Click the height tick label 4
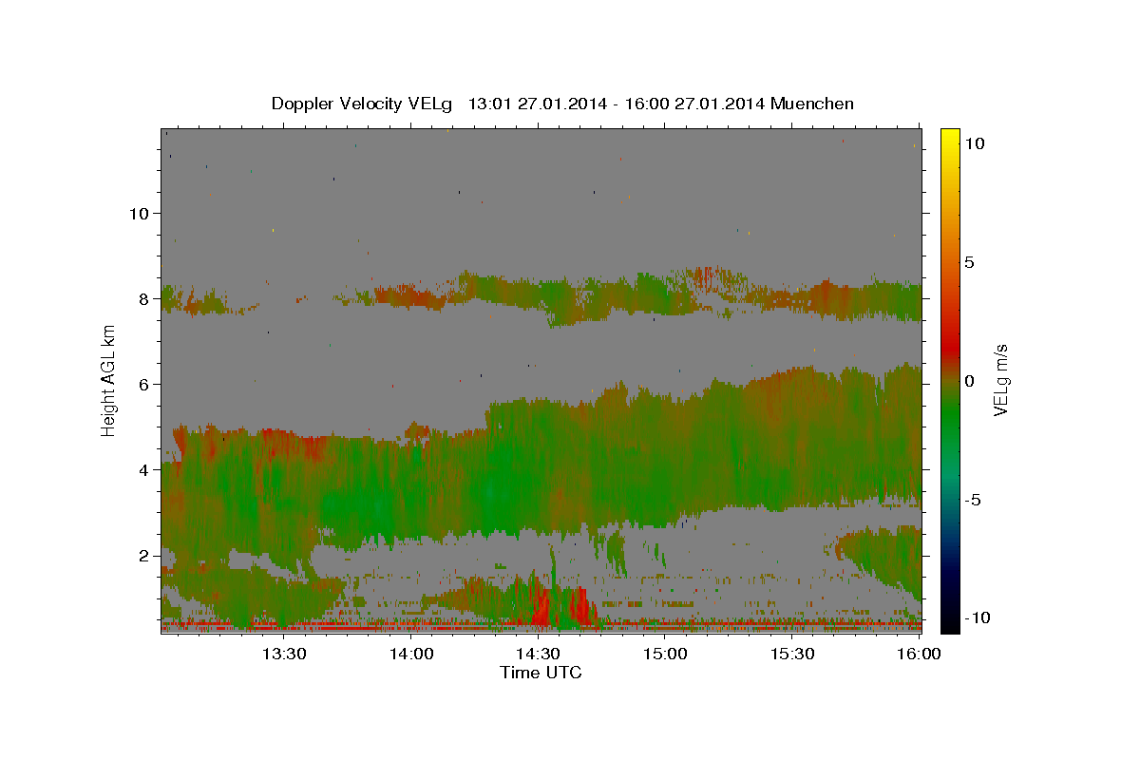Screen dimensions: 1140x760 [x=143, y=469]
